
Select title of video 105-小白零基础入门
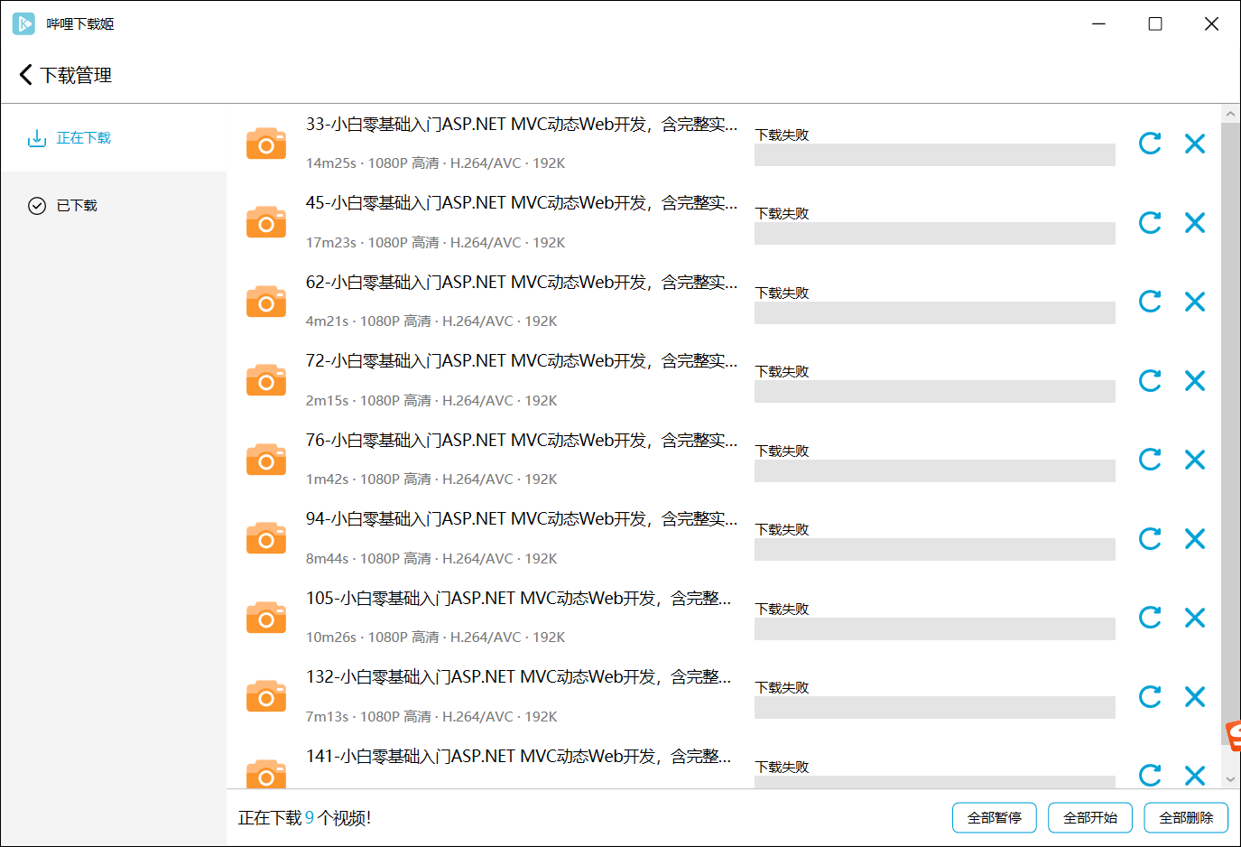coord(519,599)
